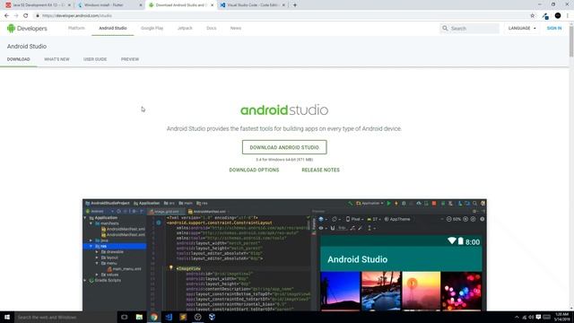Viewport: 574px width, 323px height.
Task: Switch to the Visual Studio Code browser tab
Action: (x=252, y=5)
